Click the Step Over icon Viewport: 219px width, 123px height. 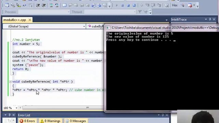[x=153, y=5]
